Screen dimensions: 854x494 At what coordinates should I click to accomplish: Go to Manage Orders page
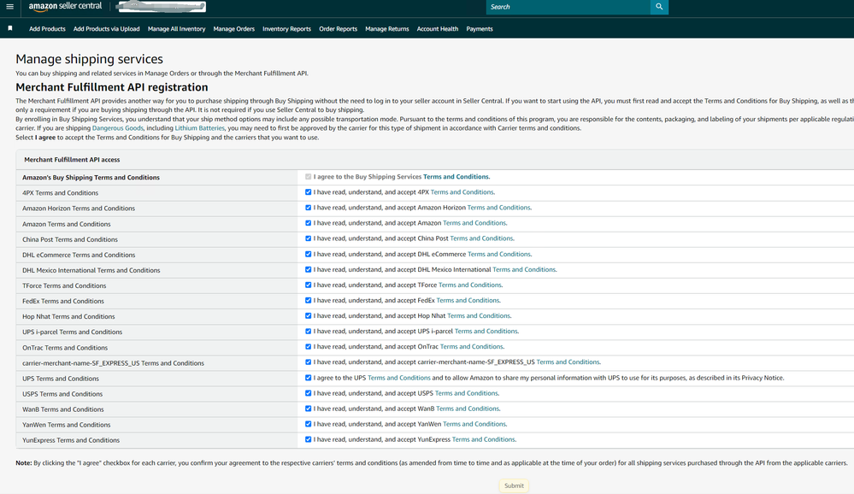tap(233, 29)
